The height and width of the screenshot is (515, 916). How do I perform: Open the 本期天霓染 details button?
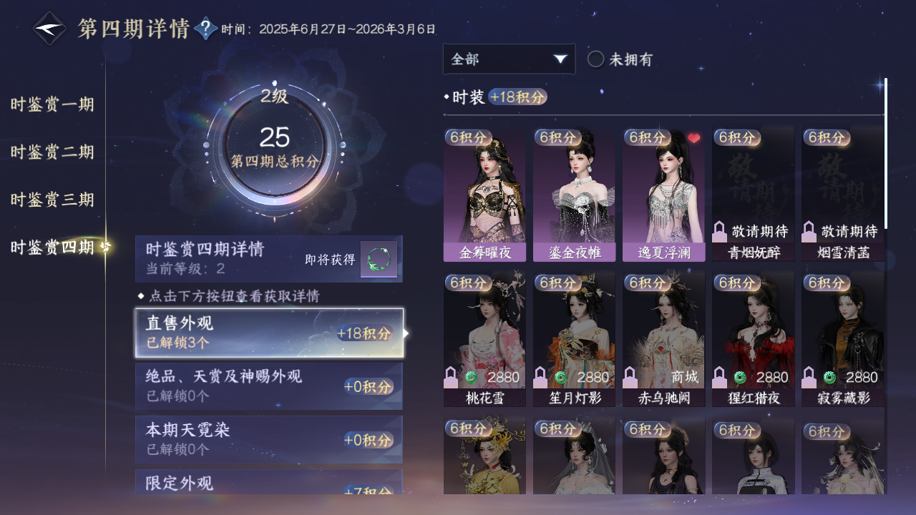[x=269, y=439]
